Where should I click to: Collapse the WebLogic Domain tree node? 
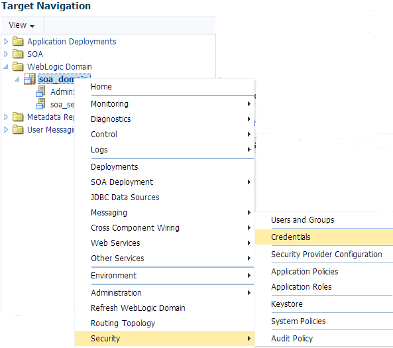(x=6, y=67)
